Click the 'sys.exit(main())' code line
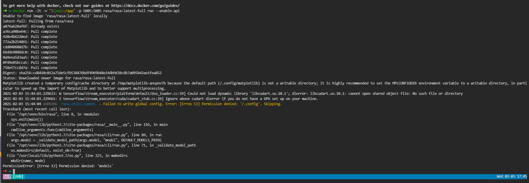This screenshot has width=529, height=183. click(x=27, y=119)
